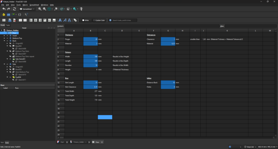Switch to the Fixture_Holder : 1 tab
The width and height of the screenshot is (278, 149).
(x=80, y=142)
